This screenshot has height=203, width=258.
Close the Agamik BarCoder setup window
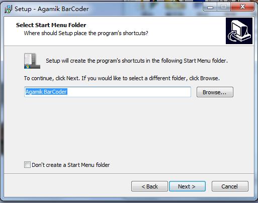coord(242,7)
